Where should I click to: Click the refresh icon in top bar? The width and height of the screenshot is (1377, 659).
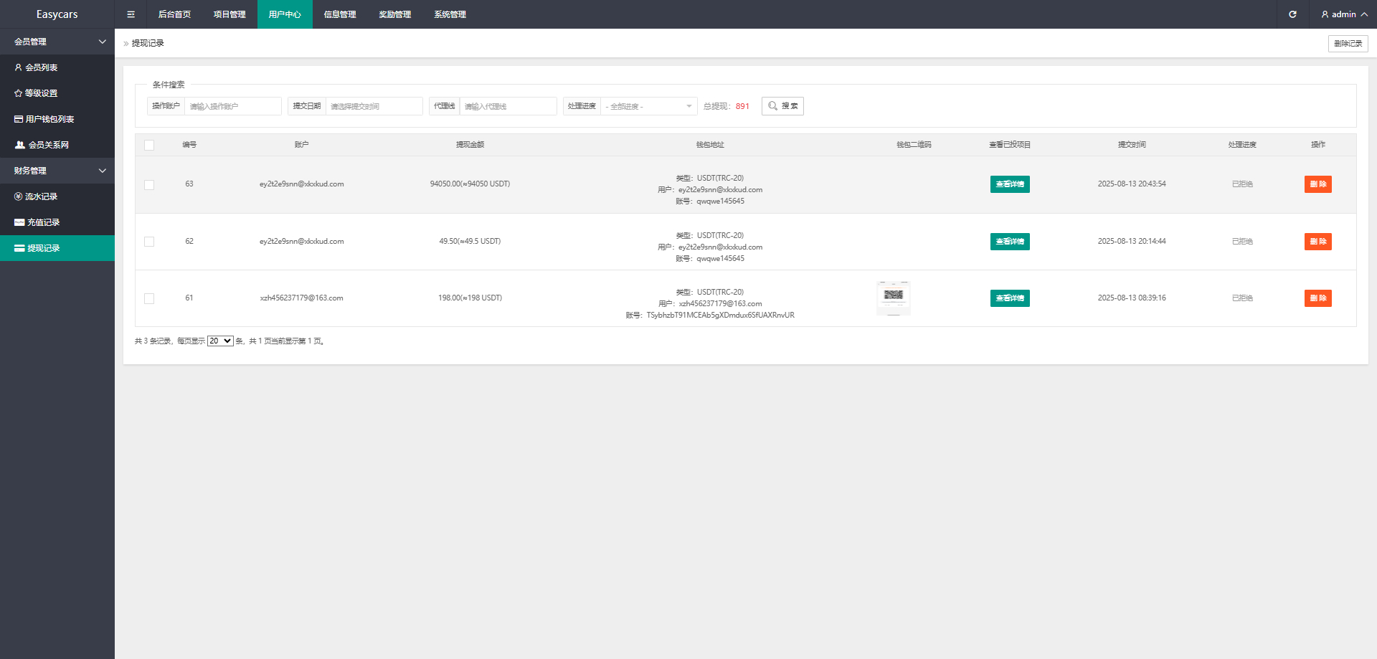[1292, 14]
